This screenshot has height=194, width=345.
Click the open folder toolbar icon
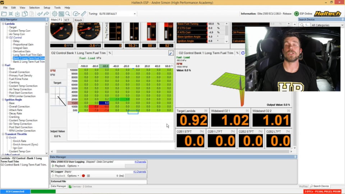(4, 14)
